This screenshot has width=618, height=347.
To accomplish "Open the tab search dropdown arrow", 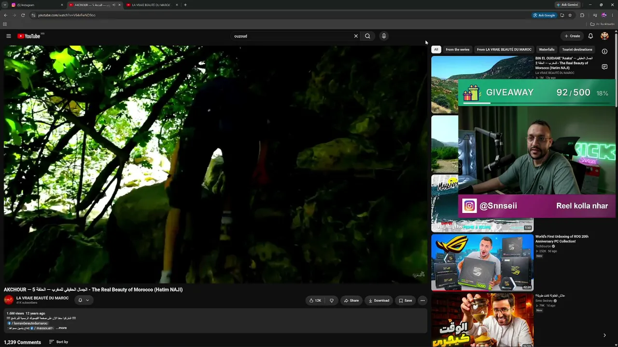I will click(x=4, y=5).
